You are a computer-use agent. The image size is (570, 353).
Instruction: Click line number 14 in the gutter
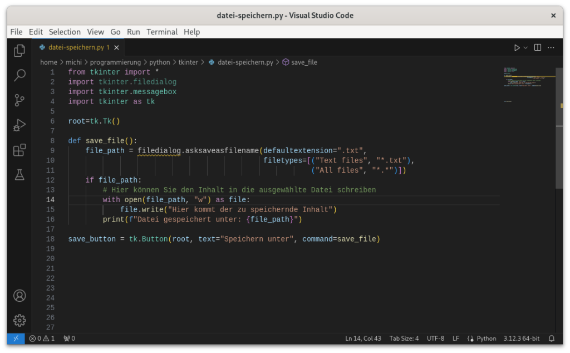click(50, 199)
